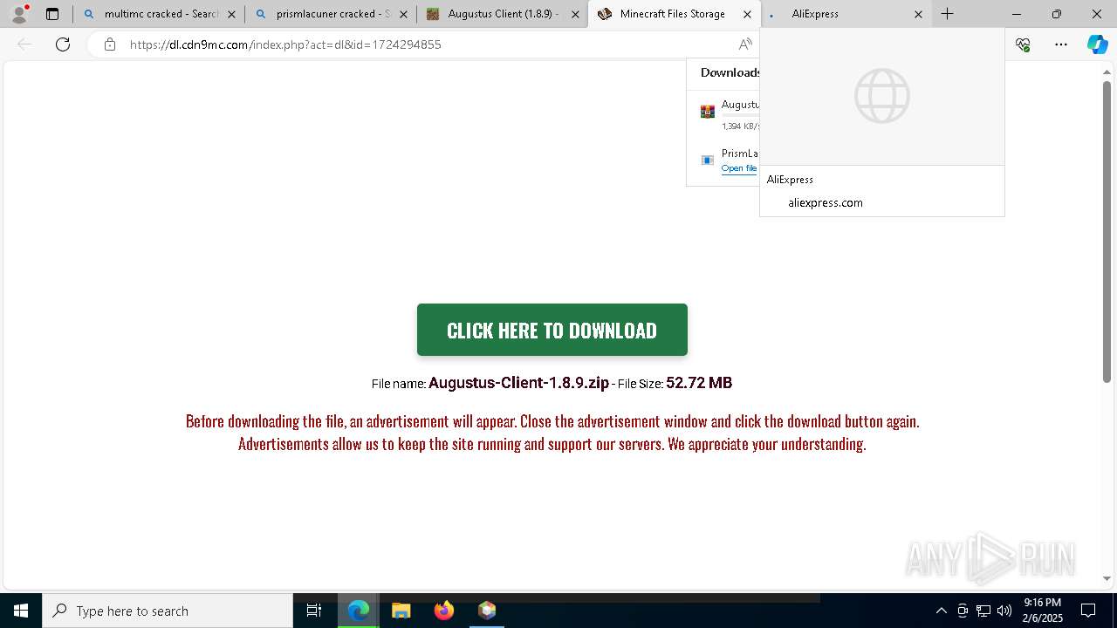Viewport: 1117px width, 628px height.
Task: Click the green CLICK HERE TO DOWNLOAD button
Action: coord(552,330)
